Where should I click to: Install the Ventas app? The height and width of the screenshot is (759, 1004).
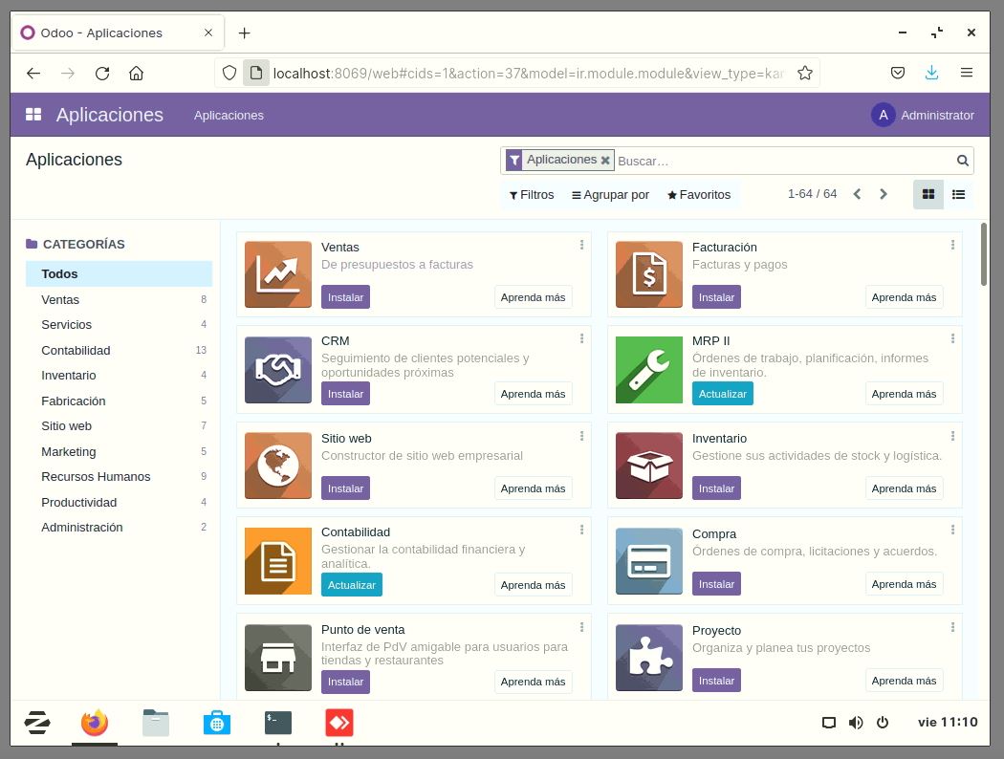coord(345,297)
